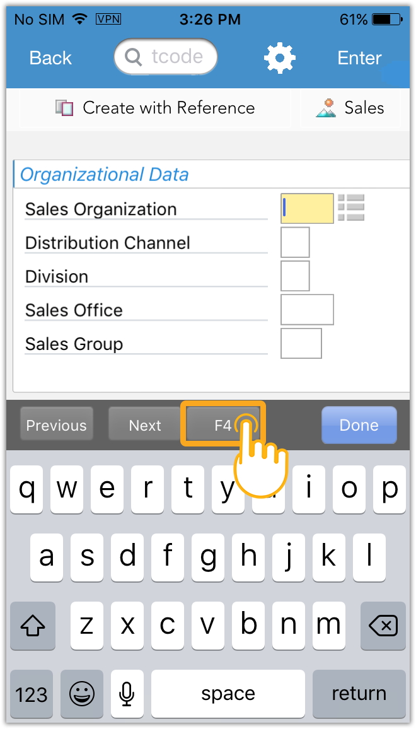Tap the microphone dictation key
The height and width of the screenshot is (729, 416).
pos(127,694)
